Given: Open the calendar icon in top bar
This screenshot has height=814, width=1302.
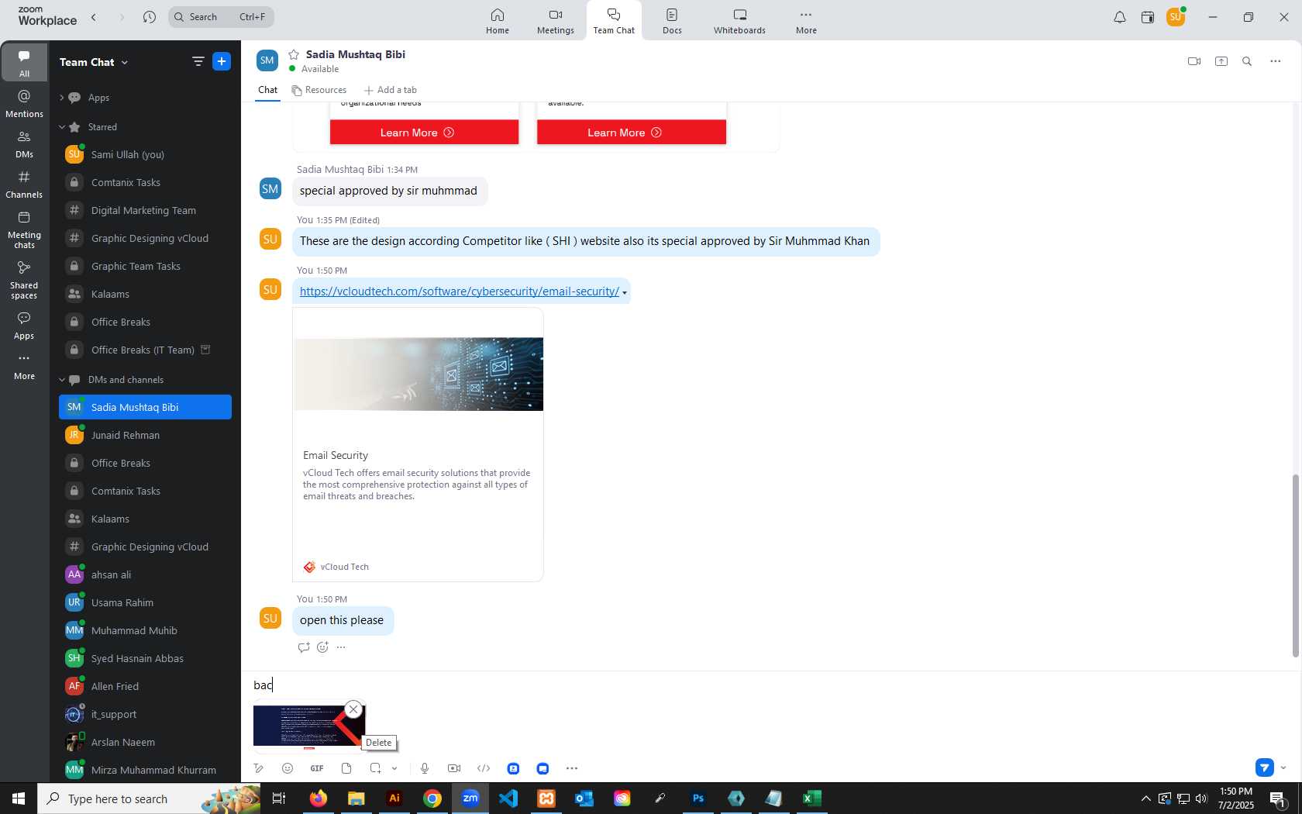Looking at the screenshot, I should 1148,17.
